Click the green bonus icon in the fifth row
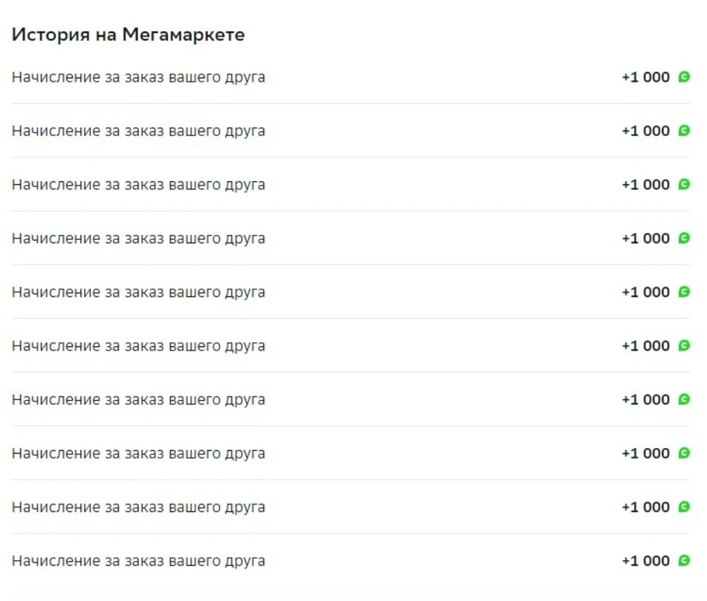 pos(684,292)
